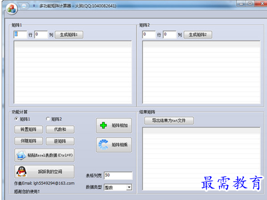Click the 表格列宽 field showing 50
This screenshot has height=200, width=267.
[118, 176]
